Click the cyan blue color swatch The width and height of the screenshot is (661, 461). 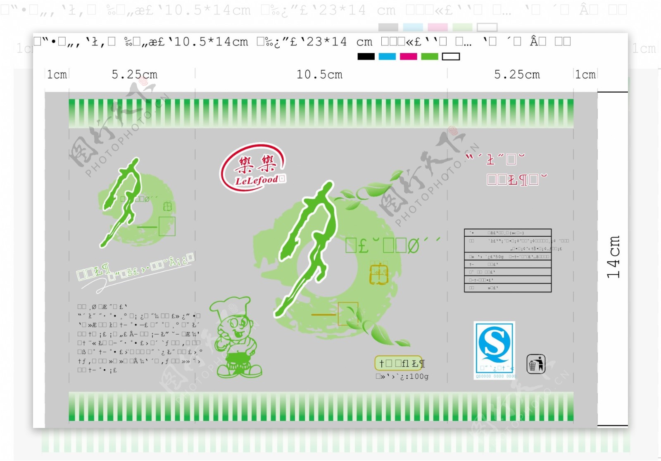pos(387,57)
